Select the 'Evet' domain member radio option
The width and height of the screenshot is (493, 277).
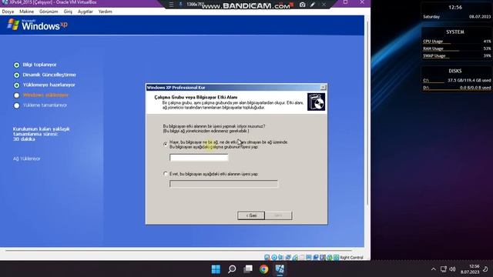click(166, 174)
